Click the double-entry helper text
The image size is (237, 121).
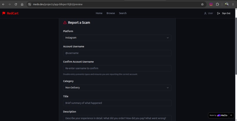(100, 74)
